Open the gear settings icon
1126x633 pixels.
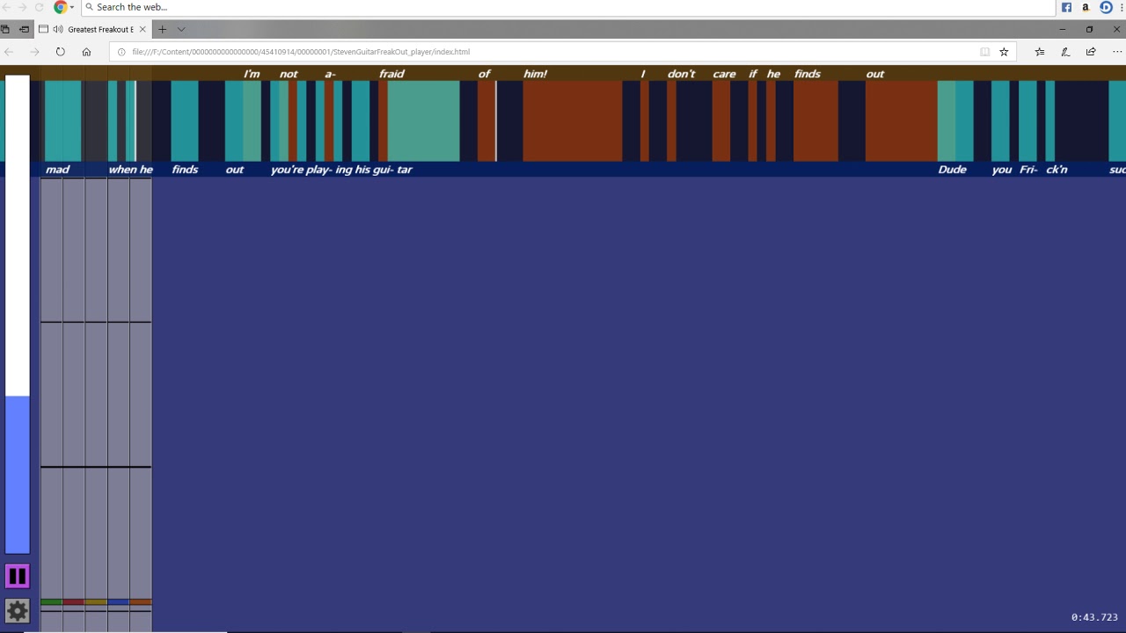pos(17,611)
